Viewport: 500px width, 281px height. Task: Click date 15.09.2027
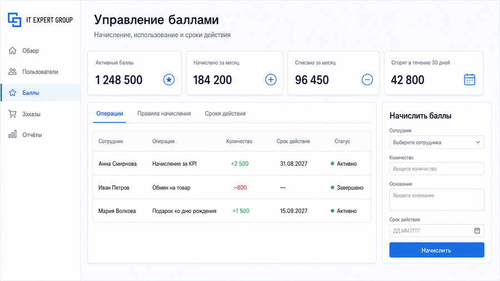[x=294, y=211]
